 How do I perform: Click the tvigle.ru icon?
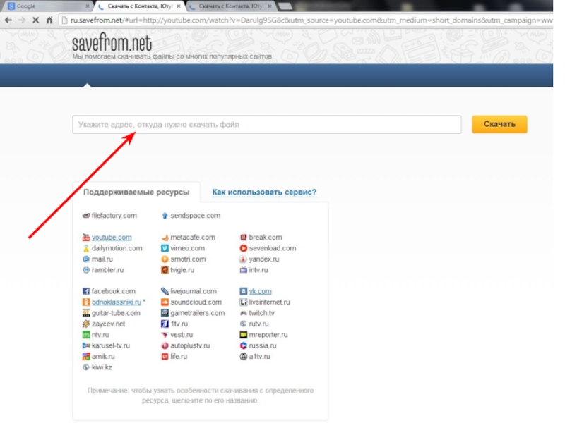click(x=165, y=270)
